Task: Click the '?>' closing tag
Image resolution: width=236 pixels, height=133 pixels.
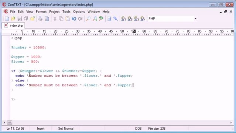Action: pyautogui.click(x=13, y=99)
